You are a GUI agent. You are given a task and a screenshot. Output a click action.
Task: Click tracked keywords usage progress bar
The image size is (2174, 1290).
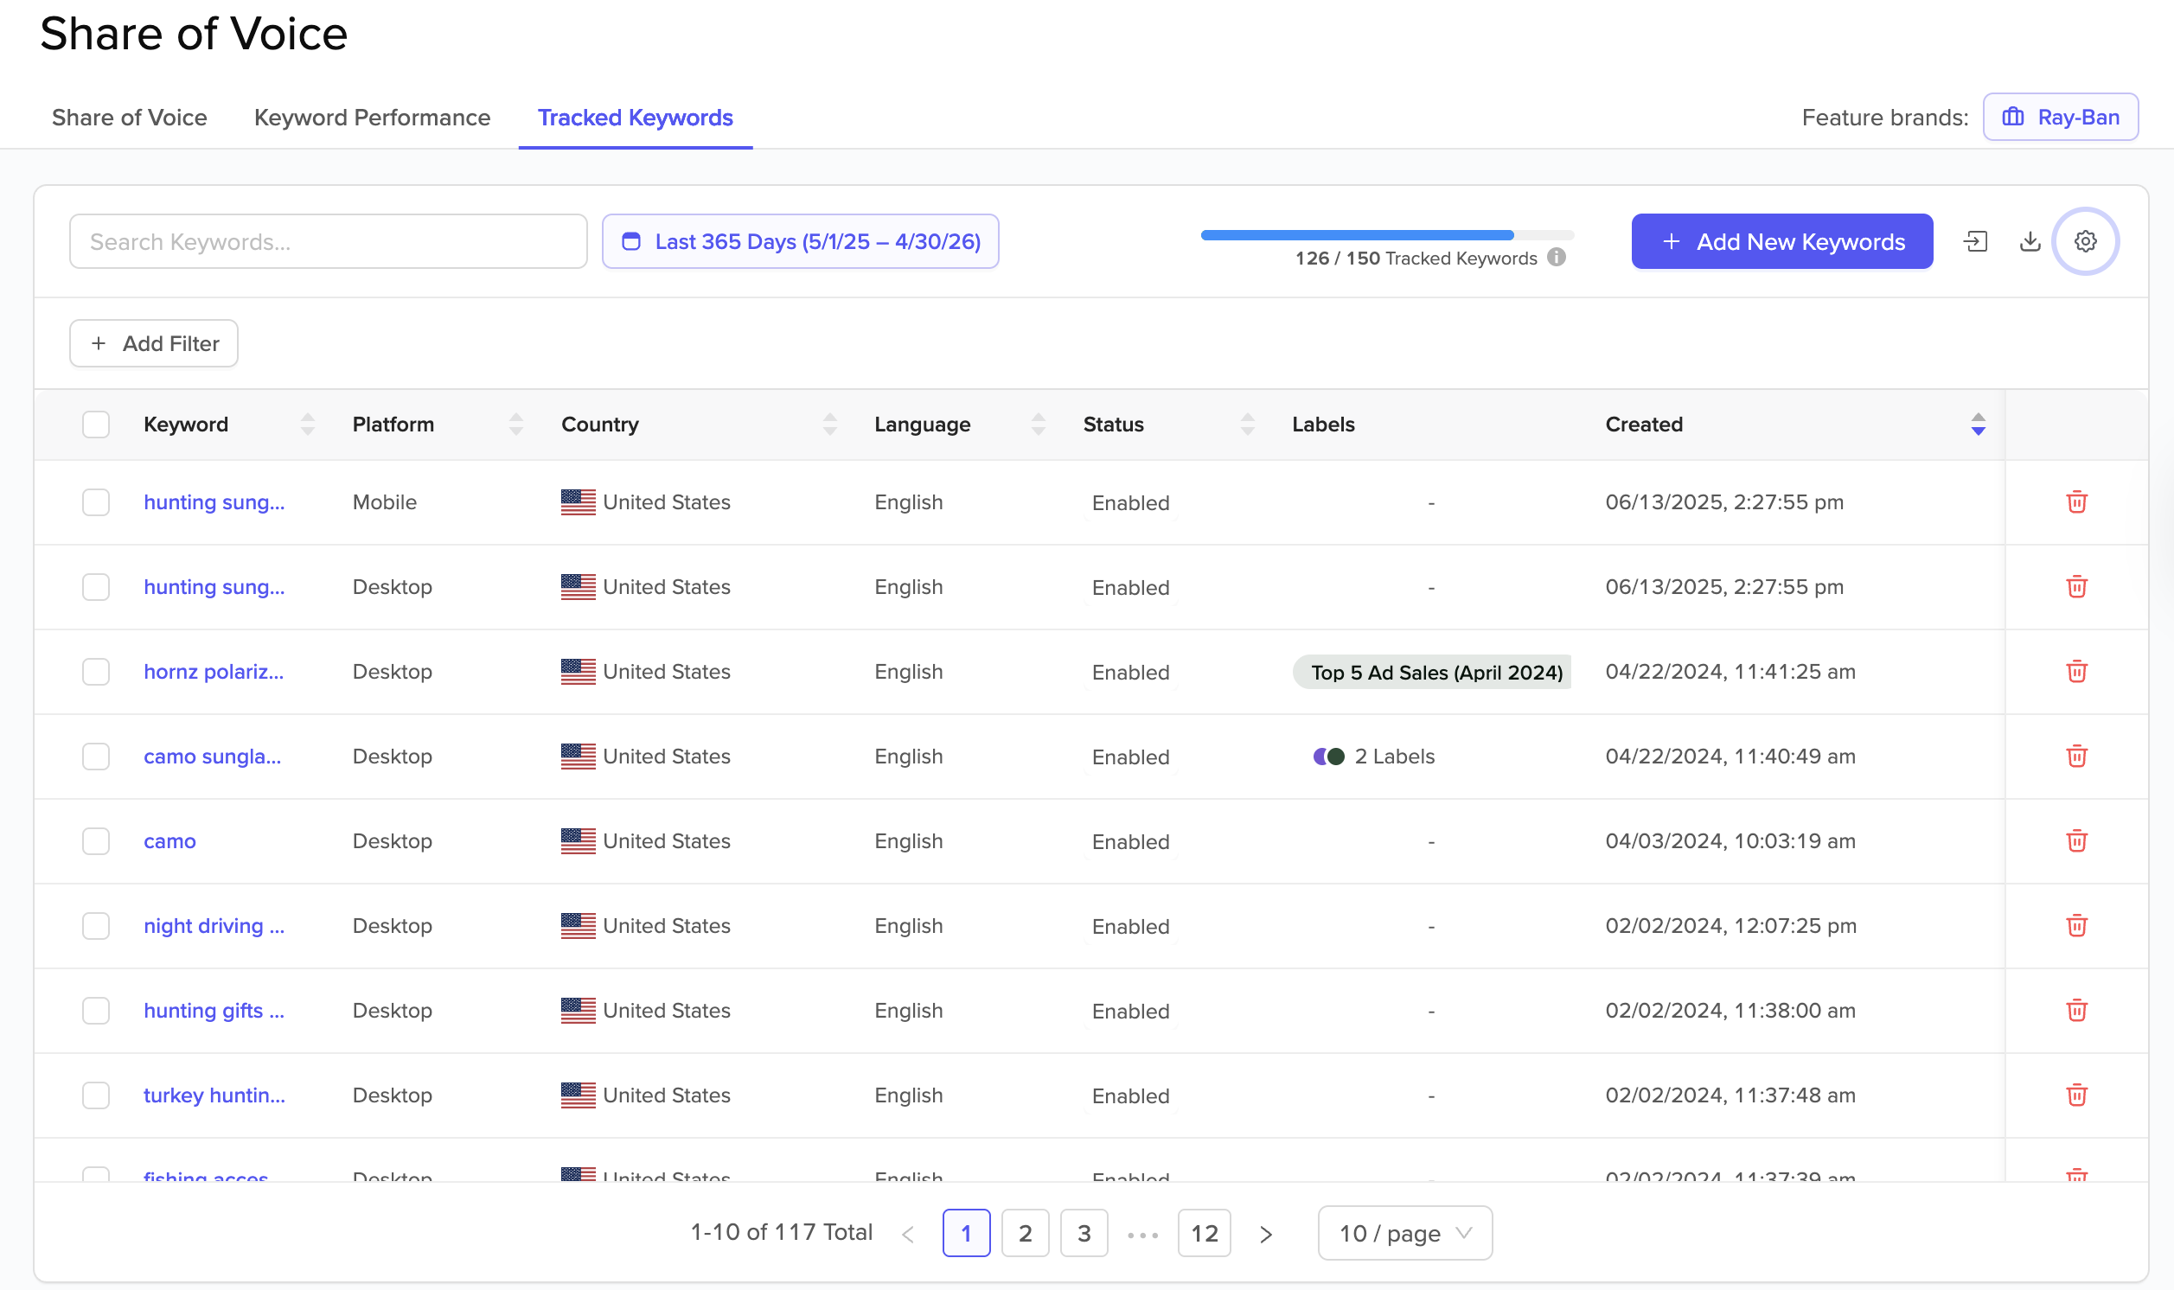(x=1387, y=234)
